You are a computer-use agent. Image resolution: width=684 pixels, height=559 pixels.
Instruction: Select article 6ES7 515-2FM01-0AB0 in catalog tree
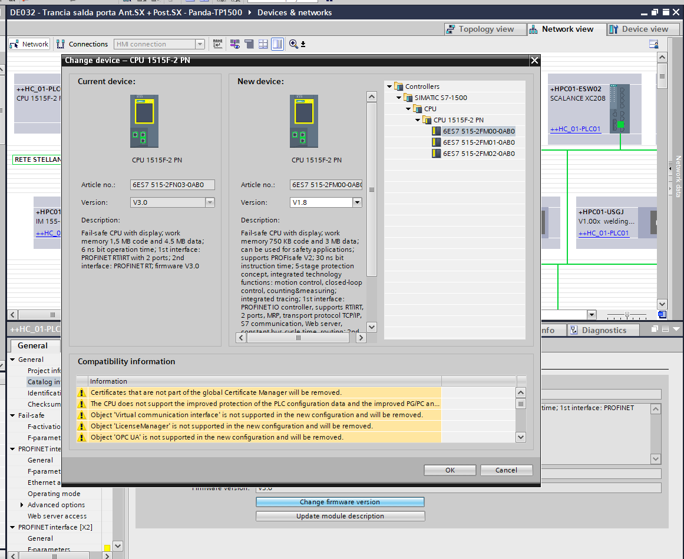click(x=478, y=142)
